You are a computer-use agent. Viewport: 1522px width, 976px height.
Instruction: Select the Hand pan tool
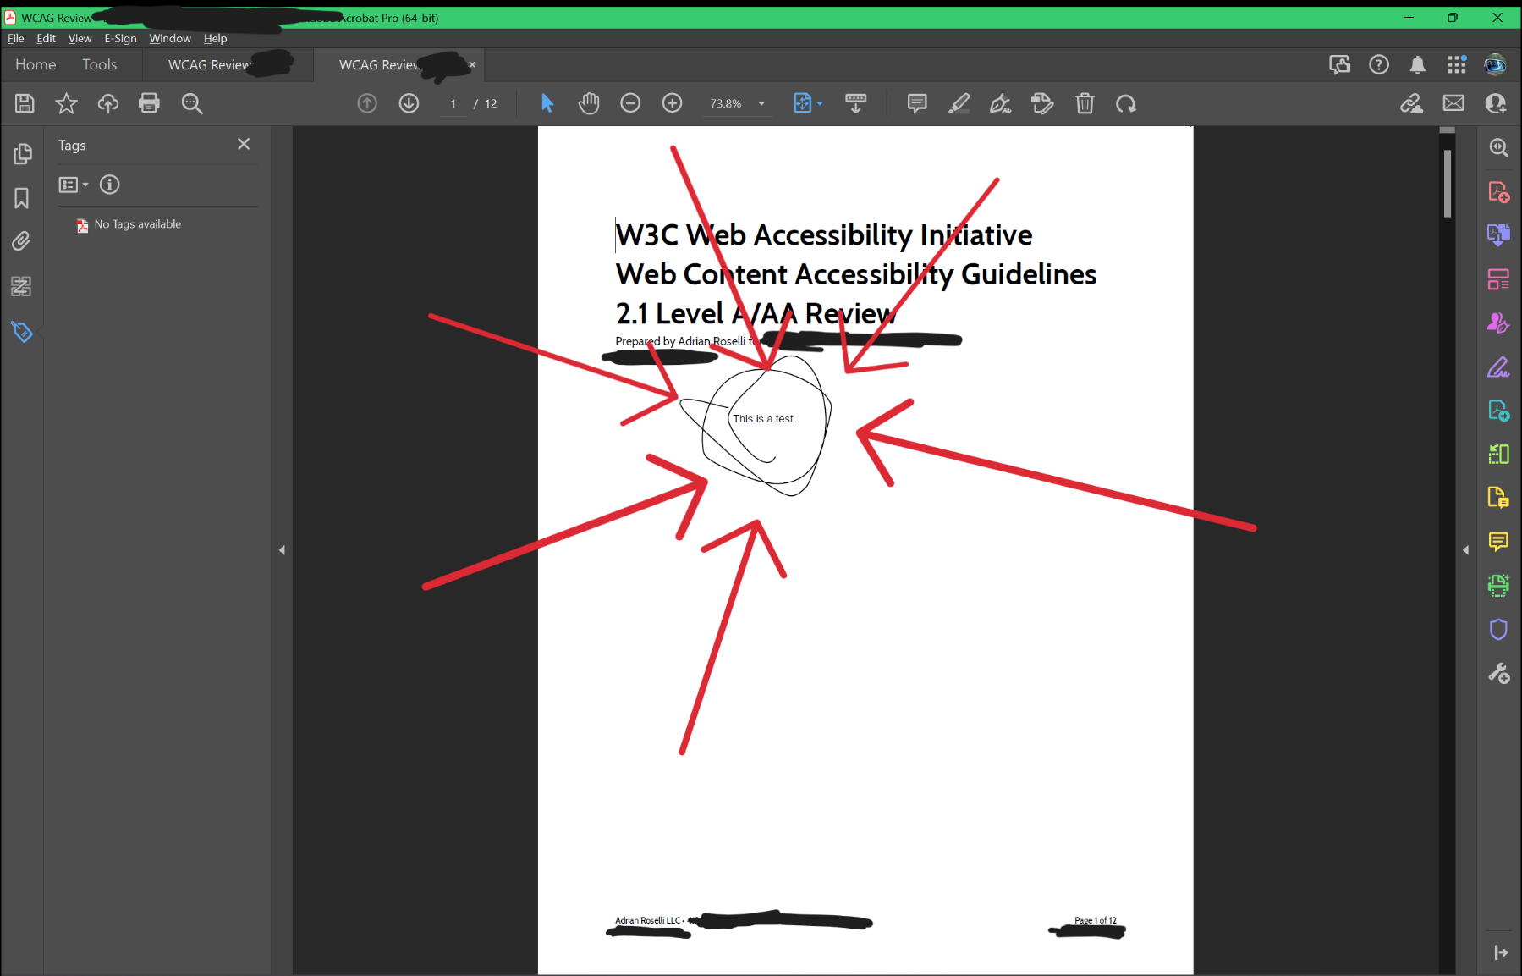coord(589,103)
